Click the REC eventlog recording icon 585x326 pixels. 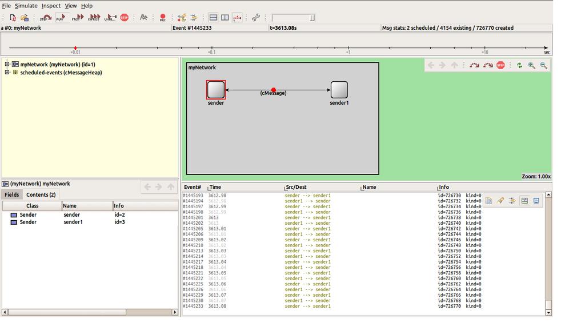tap(163, 18)
